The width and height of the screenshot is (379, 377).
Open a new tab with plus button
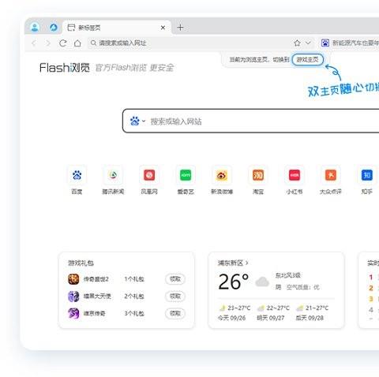[180, 28]
